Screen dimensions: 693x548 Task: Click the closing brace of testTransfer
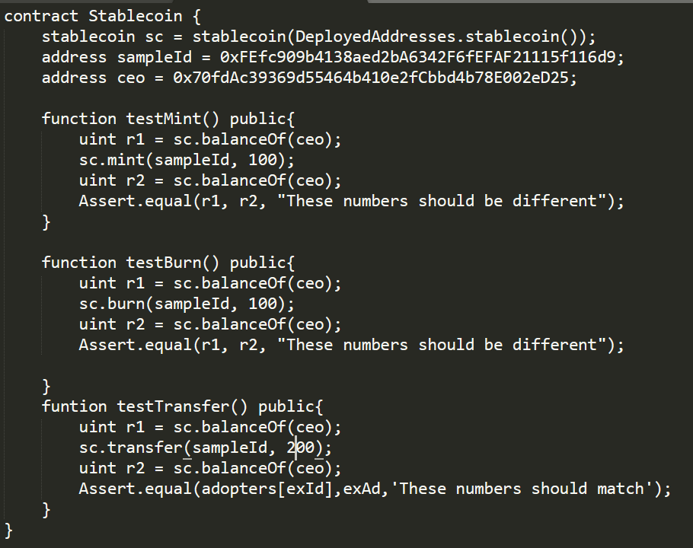point(46,510)
